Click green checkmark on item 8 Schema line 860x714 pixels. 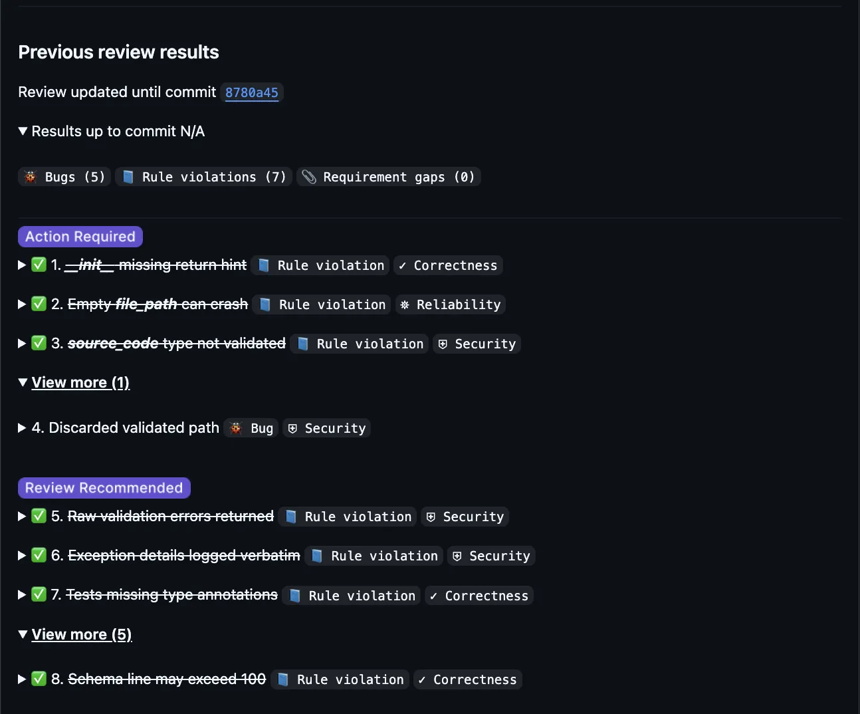pos(39,679)
